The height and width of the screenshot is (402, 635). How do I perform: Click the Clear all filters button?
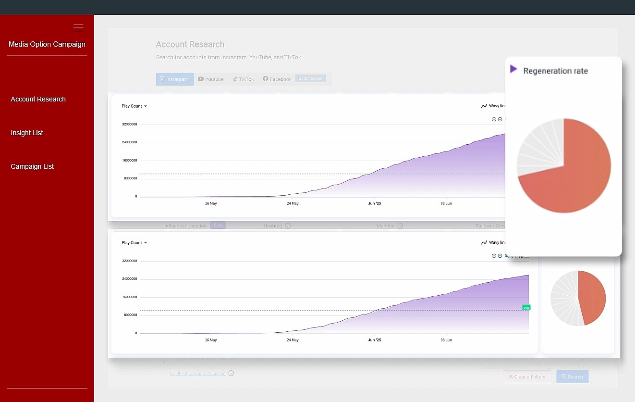(527, 377)
